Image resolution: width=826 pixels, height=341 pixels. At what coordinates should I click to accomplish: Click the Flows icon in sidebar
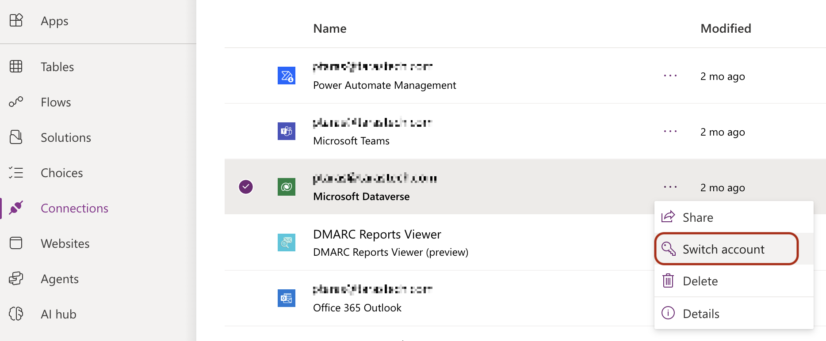coord(16,102)
